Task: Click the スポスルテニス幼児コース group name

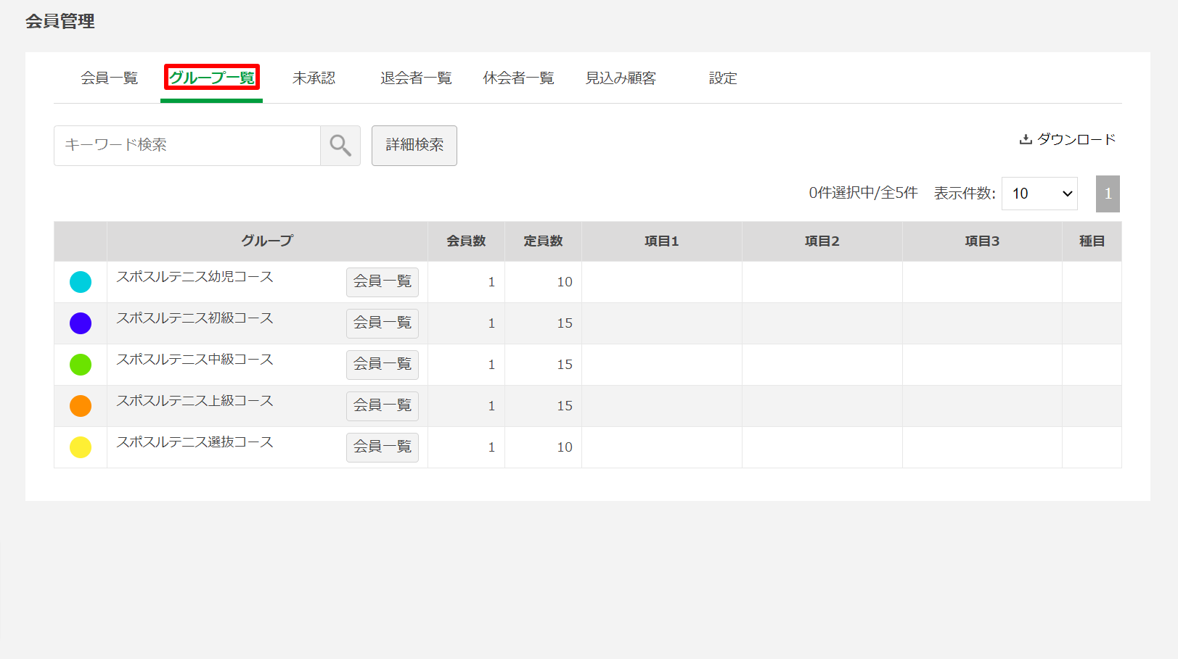Action: click(195, 277)
